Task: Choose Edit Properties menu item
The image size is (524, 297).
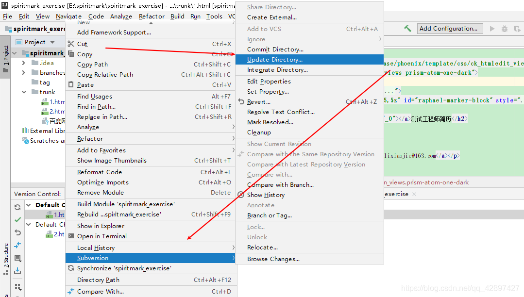Action: (x=309, y=81)
